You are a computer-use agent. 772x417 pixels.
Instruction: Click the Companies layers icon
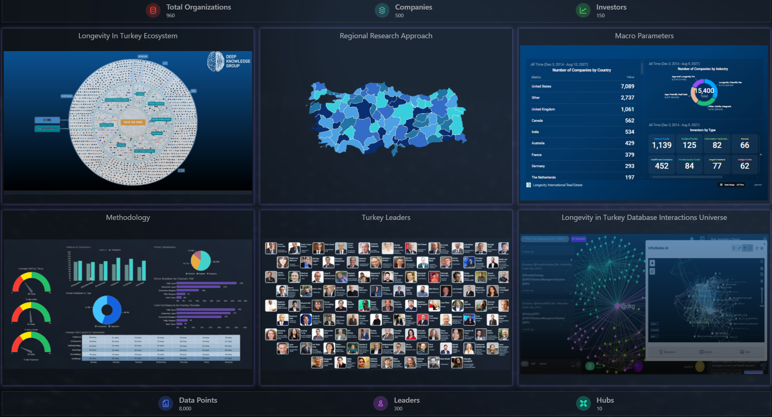[x=382, y=11]
